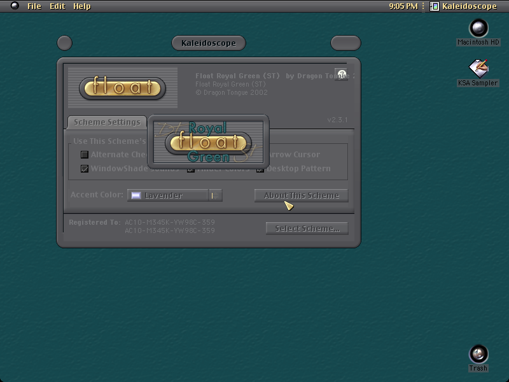Click the About This Scheme button
Screen dimensions: 509x382
[301, 195]
